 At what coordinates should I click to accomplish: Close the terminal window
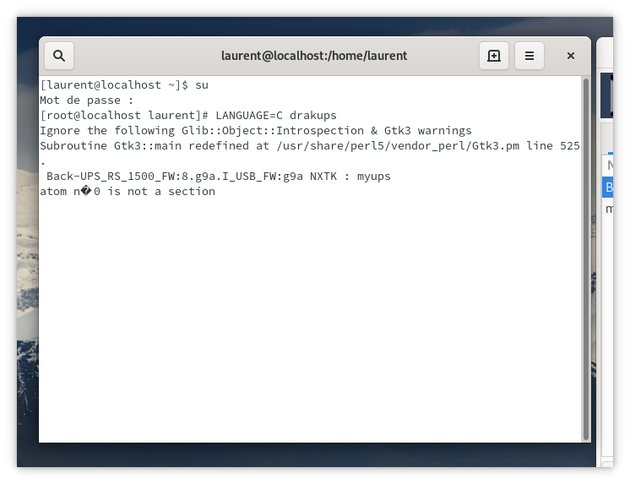point(571,56)
